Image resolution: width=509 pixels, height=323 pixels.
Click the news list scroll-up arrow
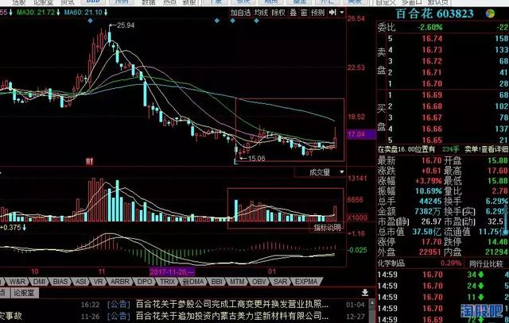372,302
